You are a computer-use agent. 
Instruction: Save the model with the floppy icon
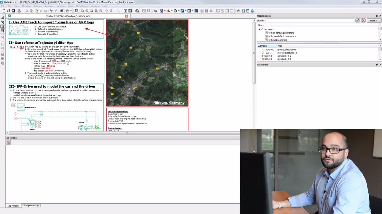[13, 11]
